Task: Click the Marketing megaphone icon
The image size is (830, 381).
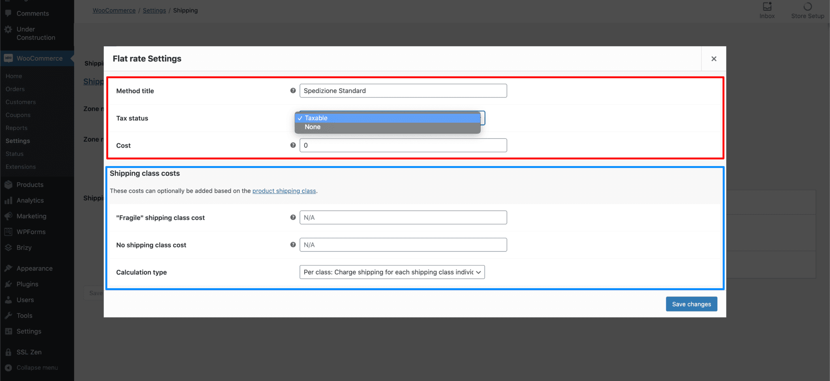Action: coord(8,216)
